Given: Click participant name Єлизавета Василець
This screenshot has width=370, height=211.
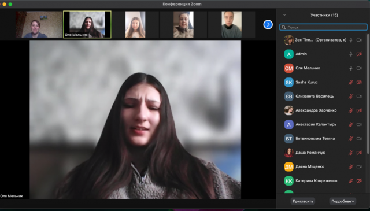Looking at the screenshot, I should point(314,97).
